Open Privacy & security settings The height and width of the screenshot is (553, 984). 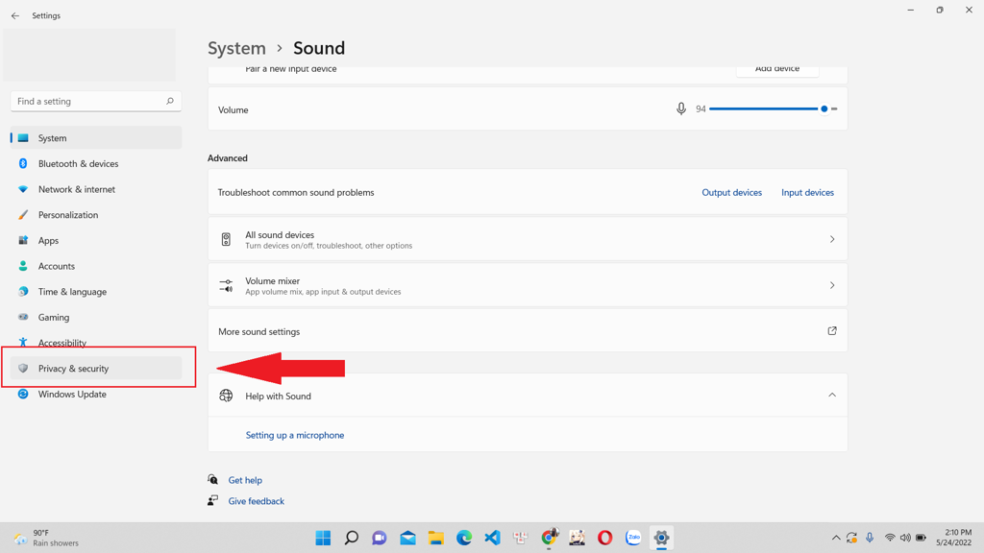click(x=96, y=369)
